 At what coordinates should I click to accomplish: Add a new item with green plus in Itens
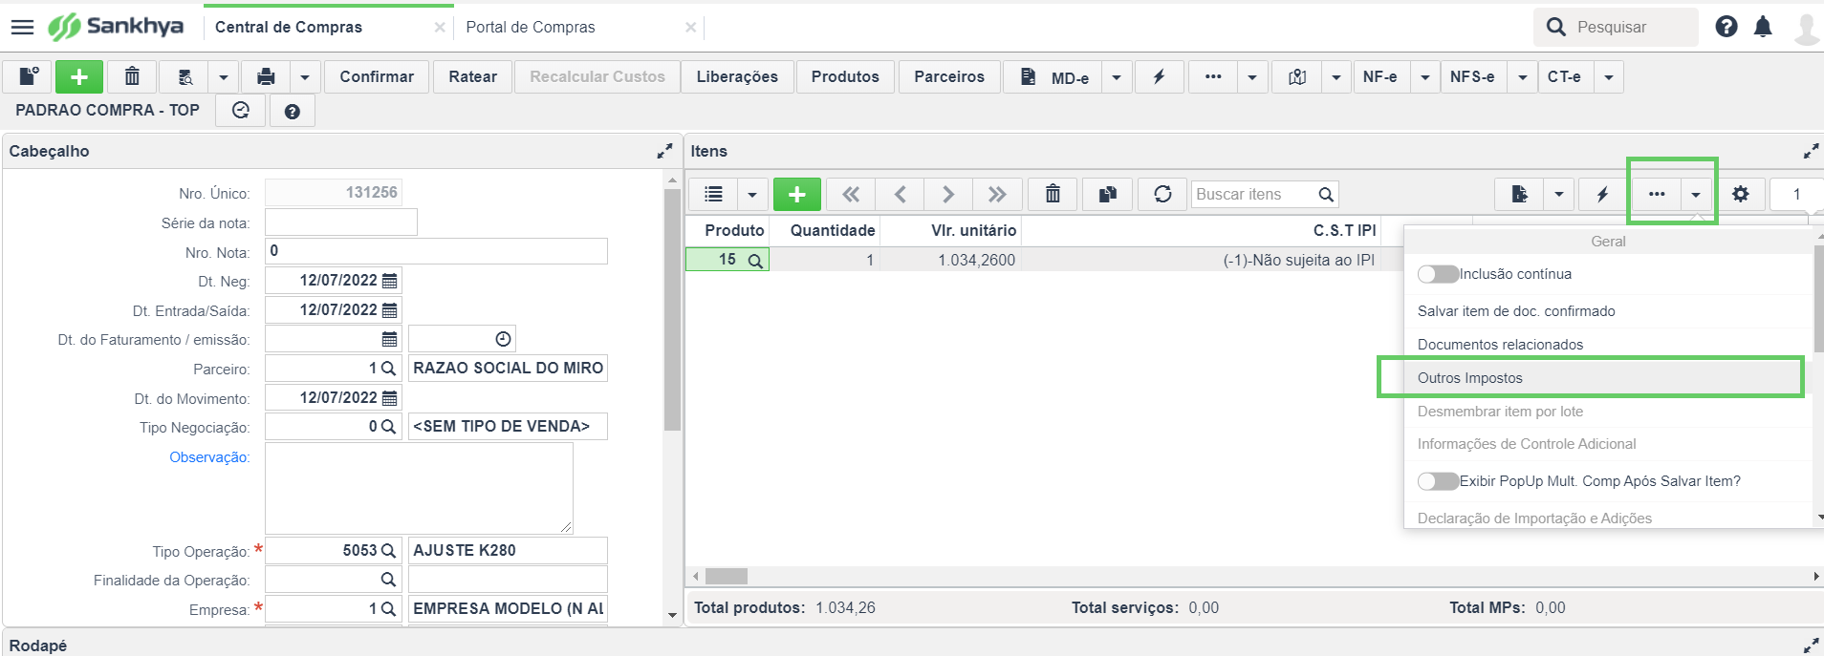(x=796, y=194)
